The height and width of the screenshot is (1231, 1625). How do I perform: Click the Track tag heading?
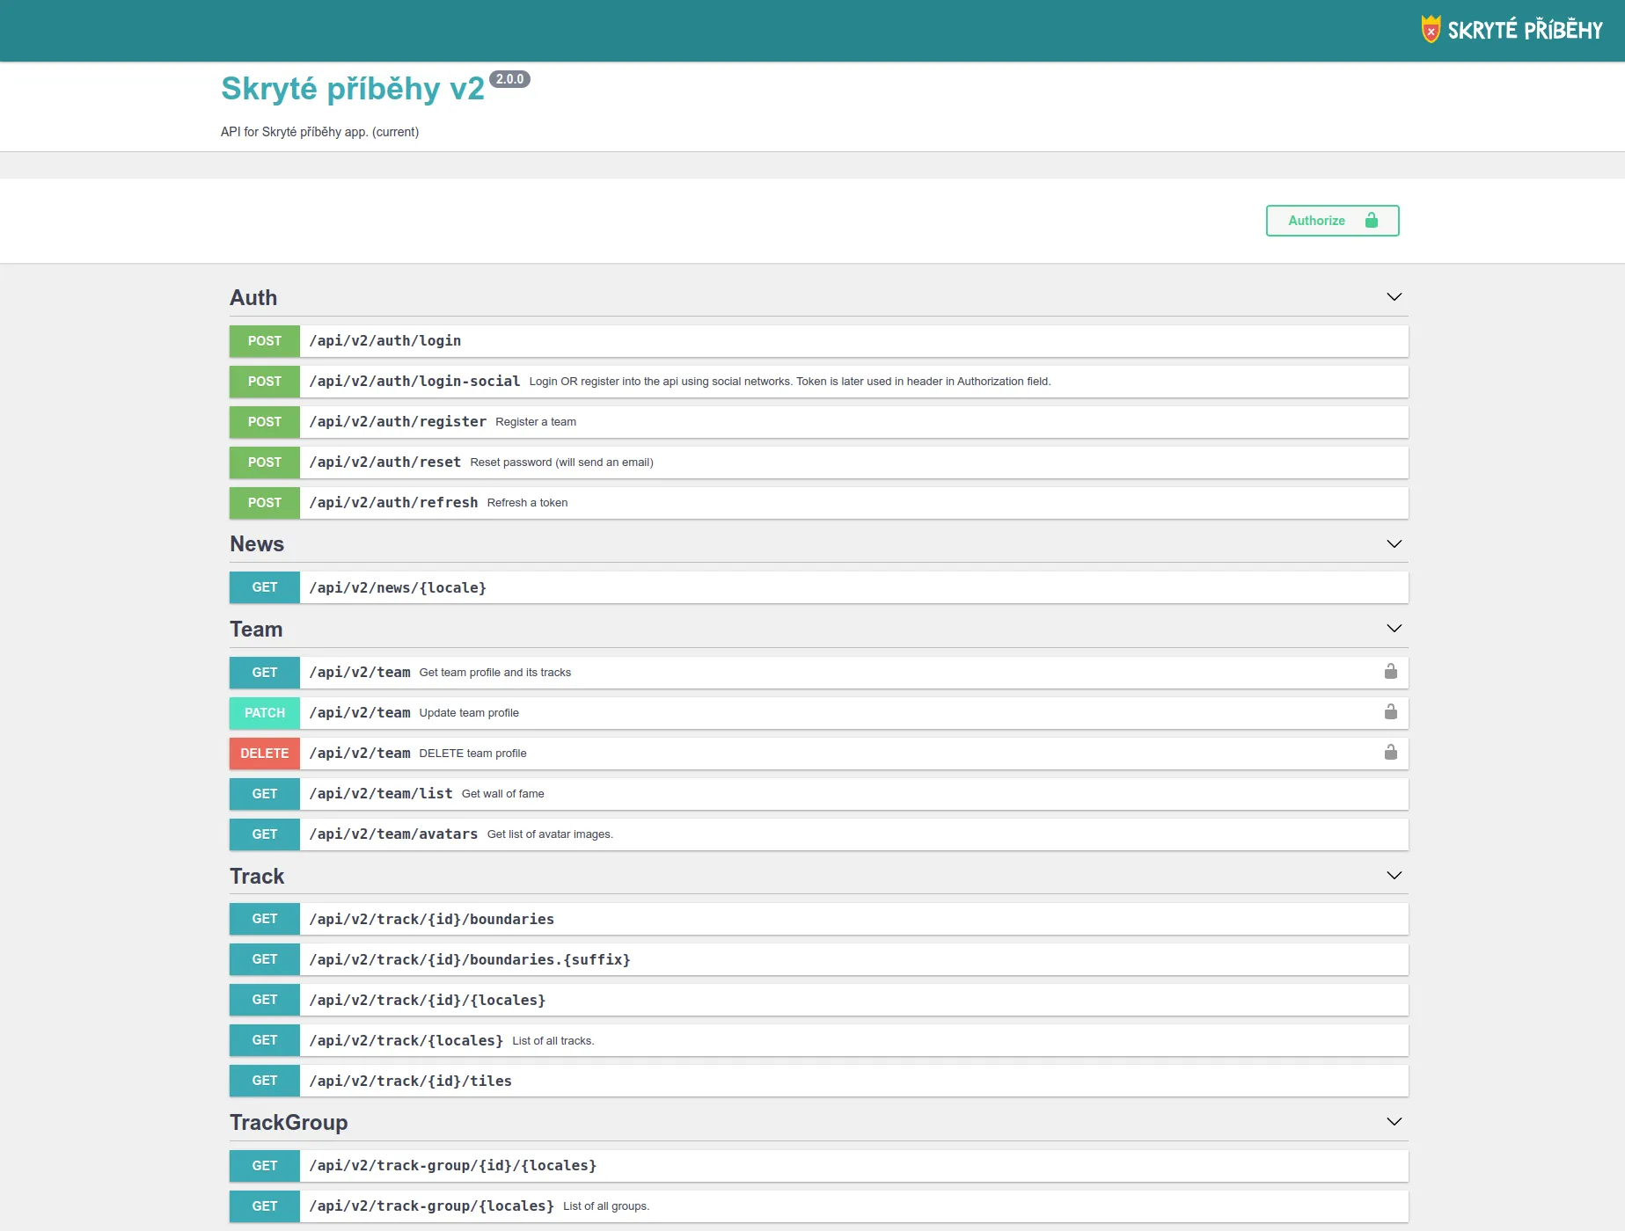[257, 877]
